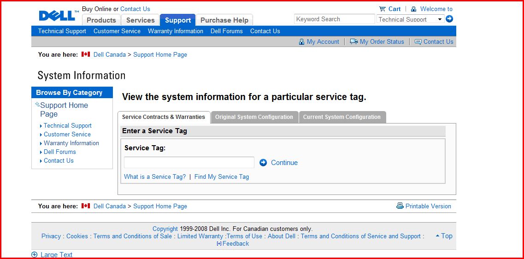The width and height of the screenshot is (524, 259).
Task: Click the Service Tag input field
Action: 189,162
